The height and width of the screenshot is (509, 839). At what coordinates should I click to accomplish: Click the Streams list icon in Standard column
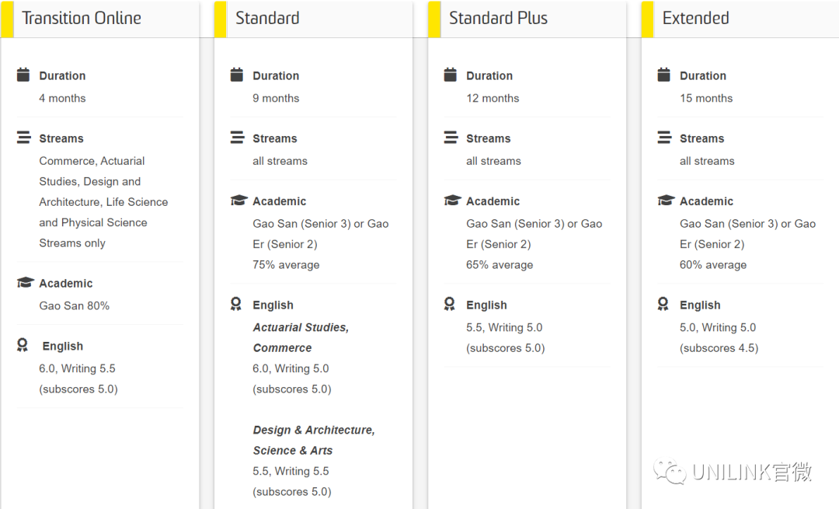point(237,138)
